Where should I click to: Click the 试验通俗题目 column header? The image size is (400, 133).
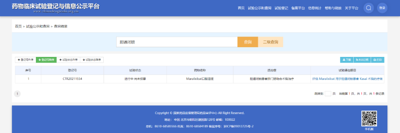click(x=347, y=70)
